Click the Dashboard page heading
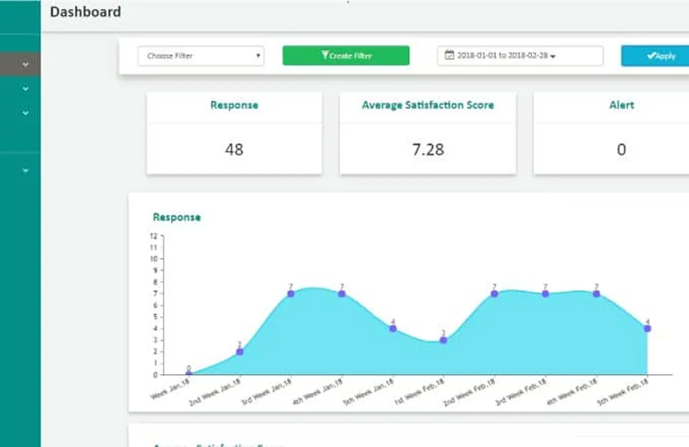 point(85,12)
